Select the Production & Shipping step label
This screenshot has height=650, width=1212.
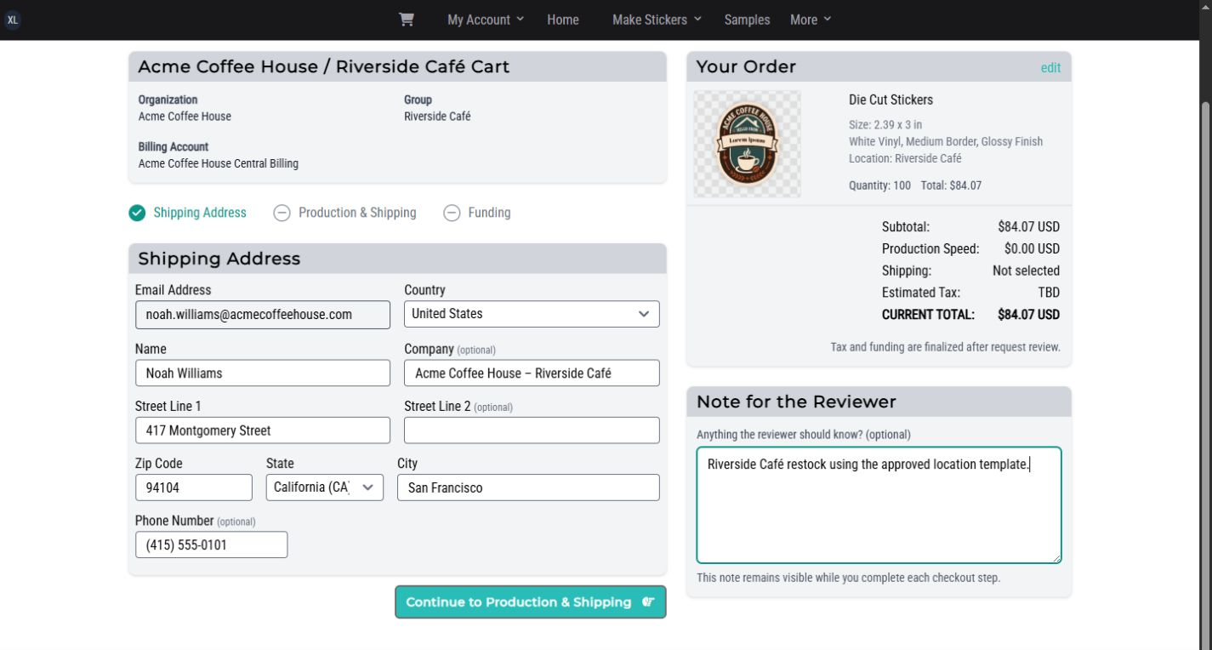point(357,213)
